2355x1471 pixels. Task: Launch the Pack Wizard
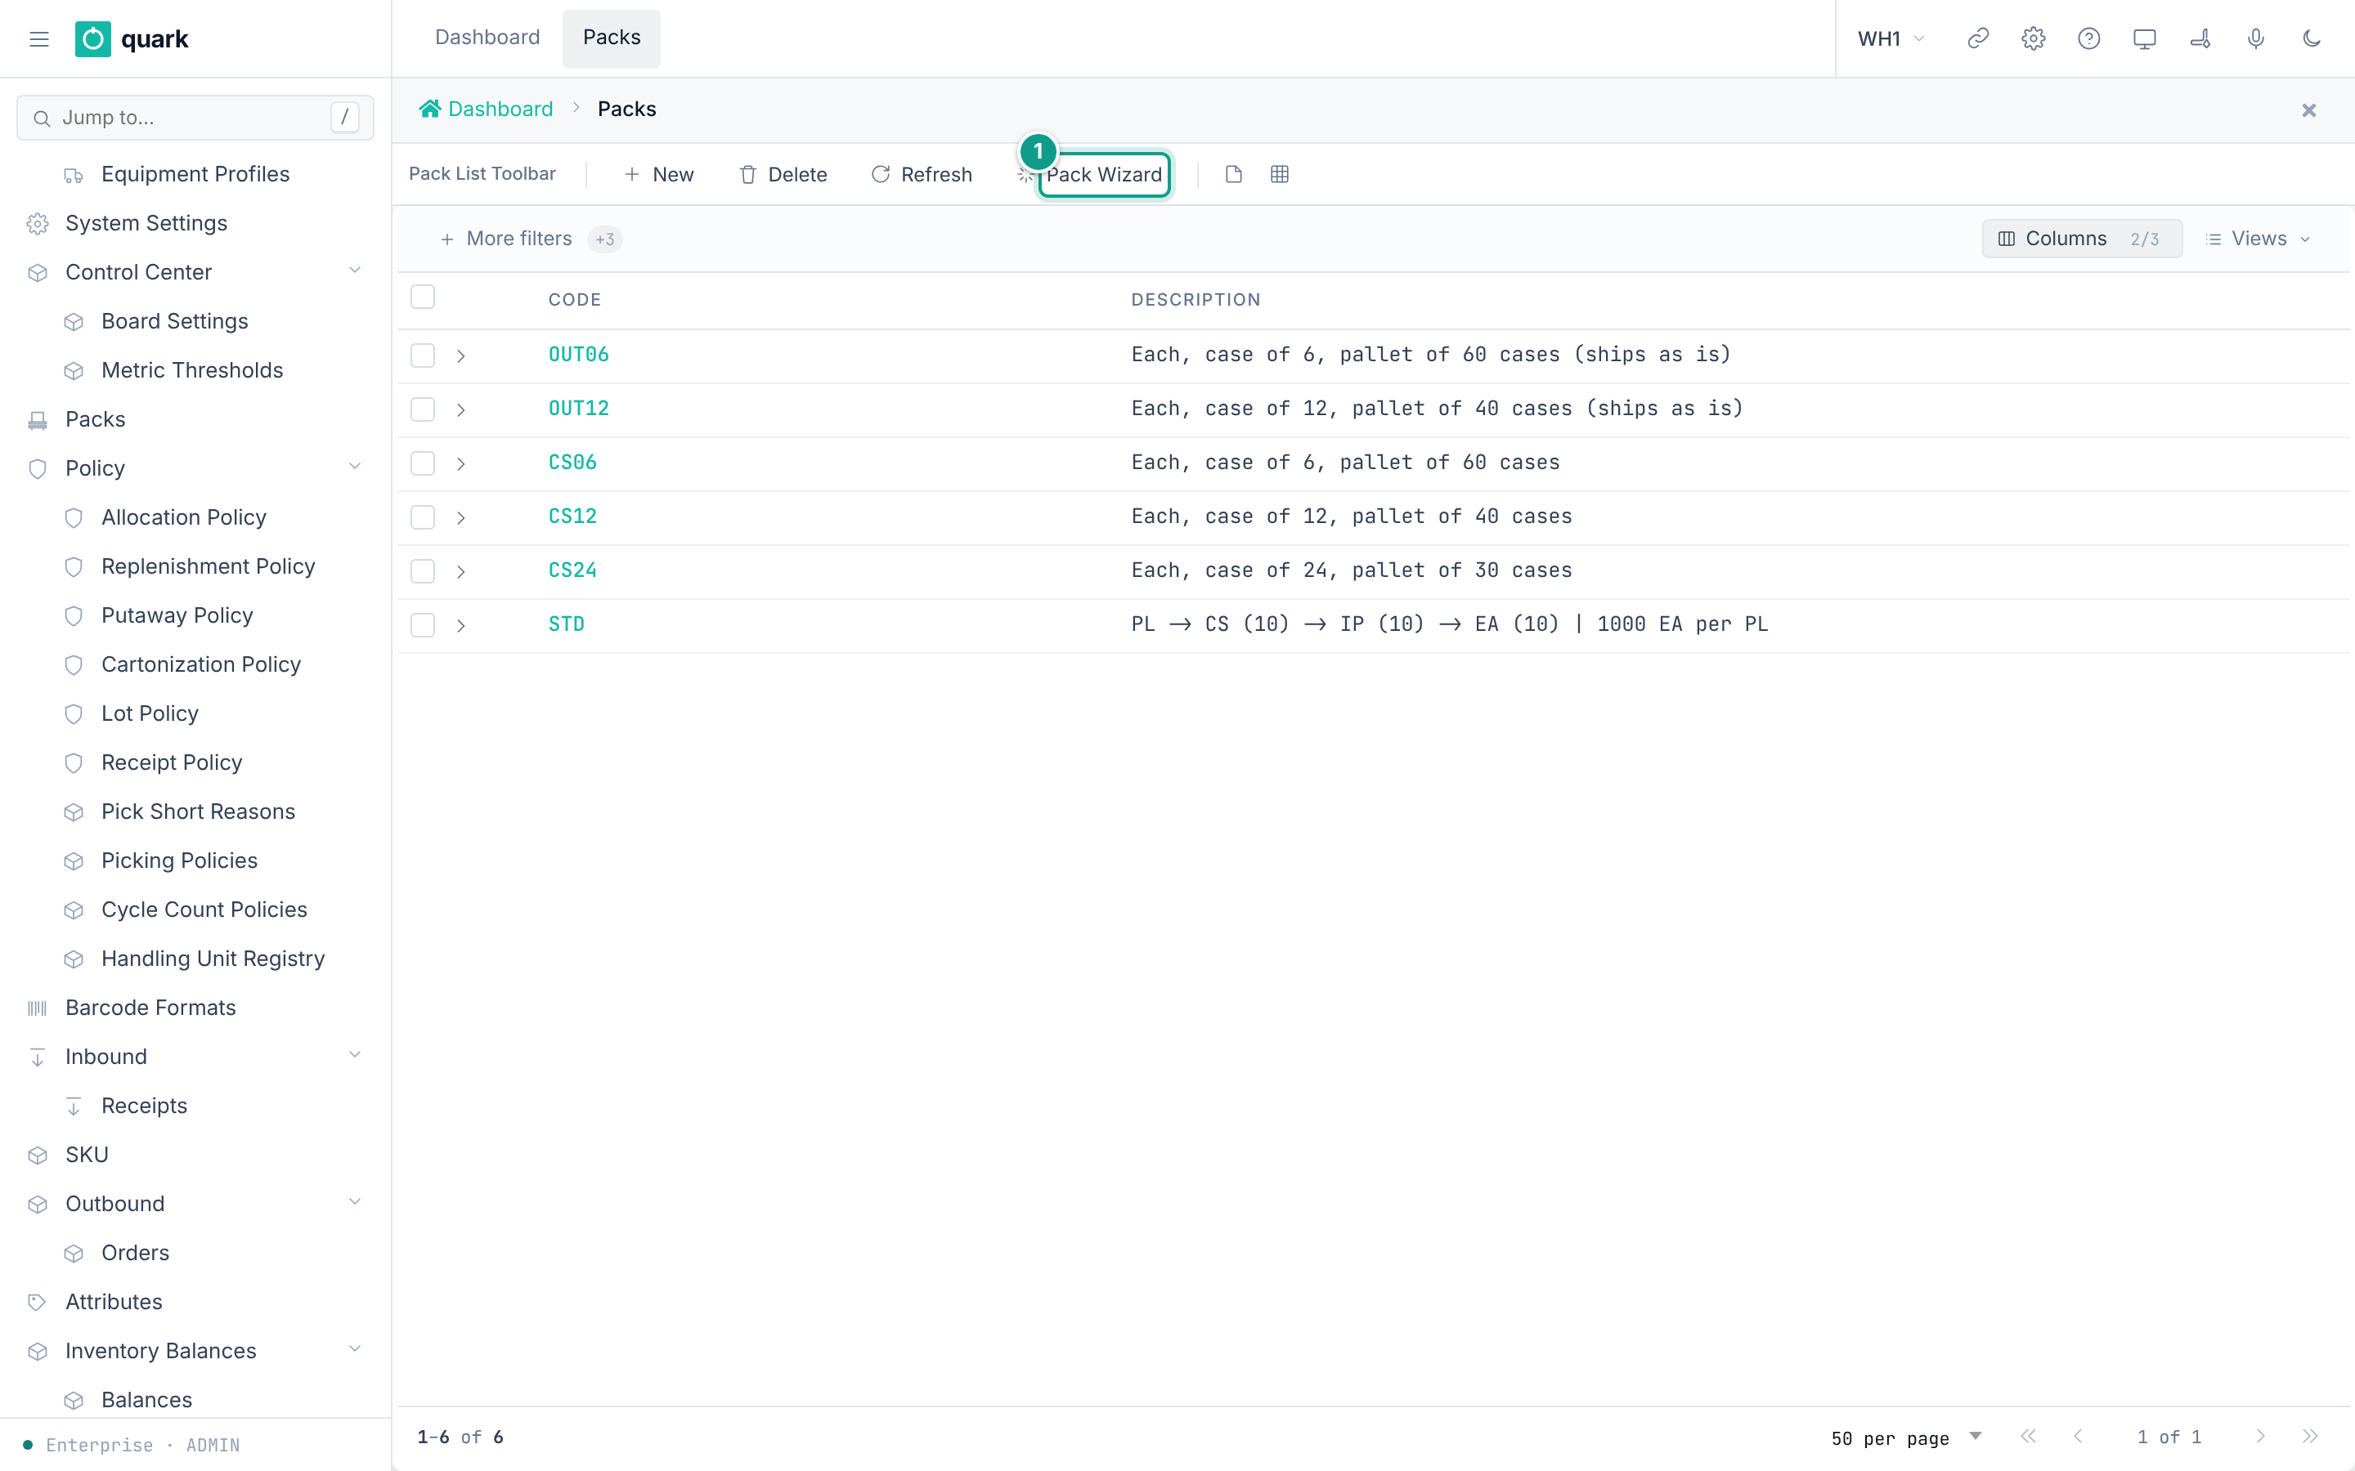1104,174
